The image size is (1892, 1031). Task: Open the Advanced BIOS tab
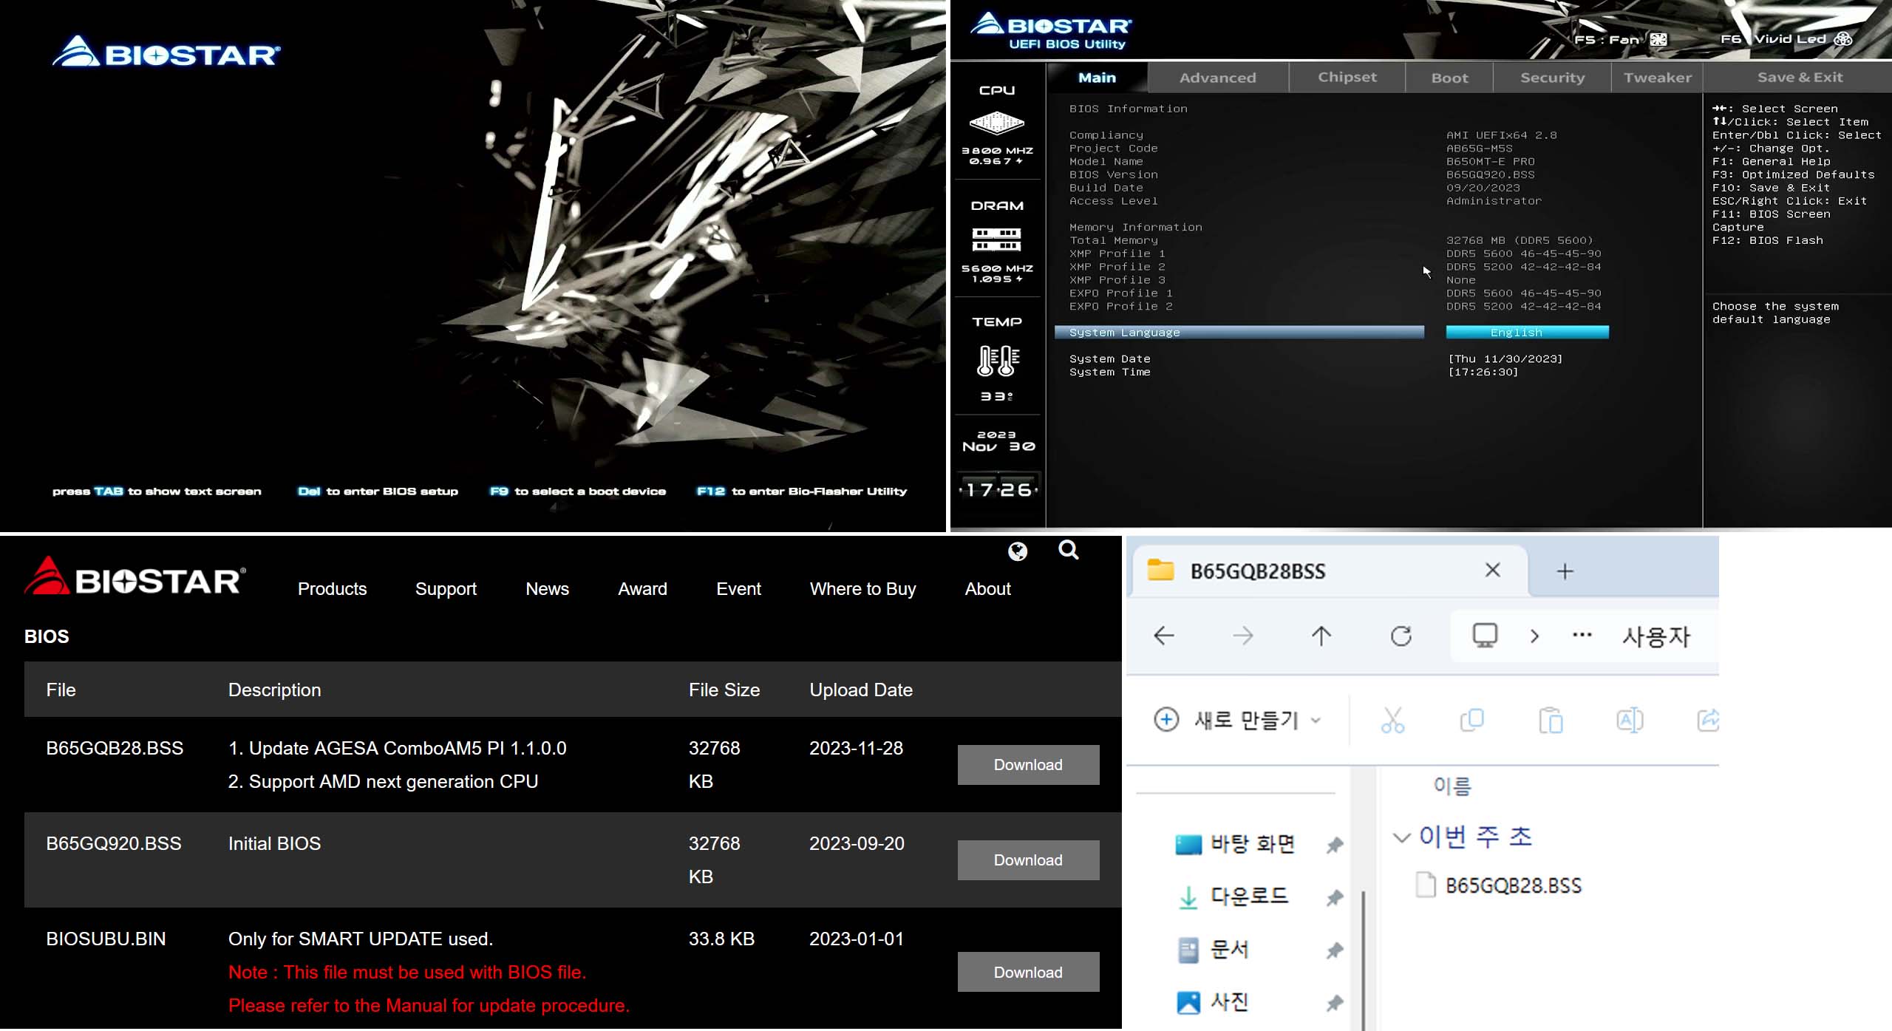pyautogui.click(x=1217, y=78)
